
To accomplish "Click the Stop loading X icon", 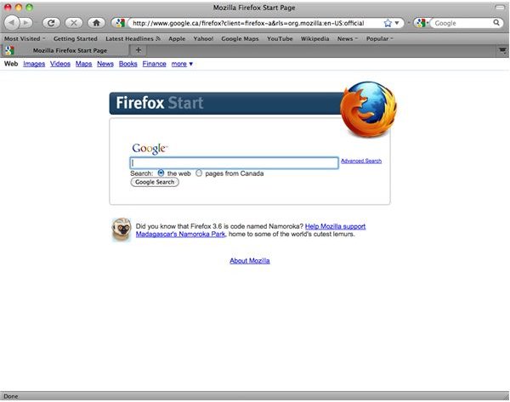I will (74, 23).
